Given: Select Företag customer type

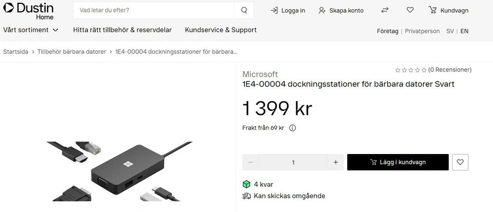Looking at the screenshot, I should tap(388, 31).
